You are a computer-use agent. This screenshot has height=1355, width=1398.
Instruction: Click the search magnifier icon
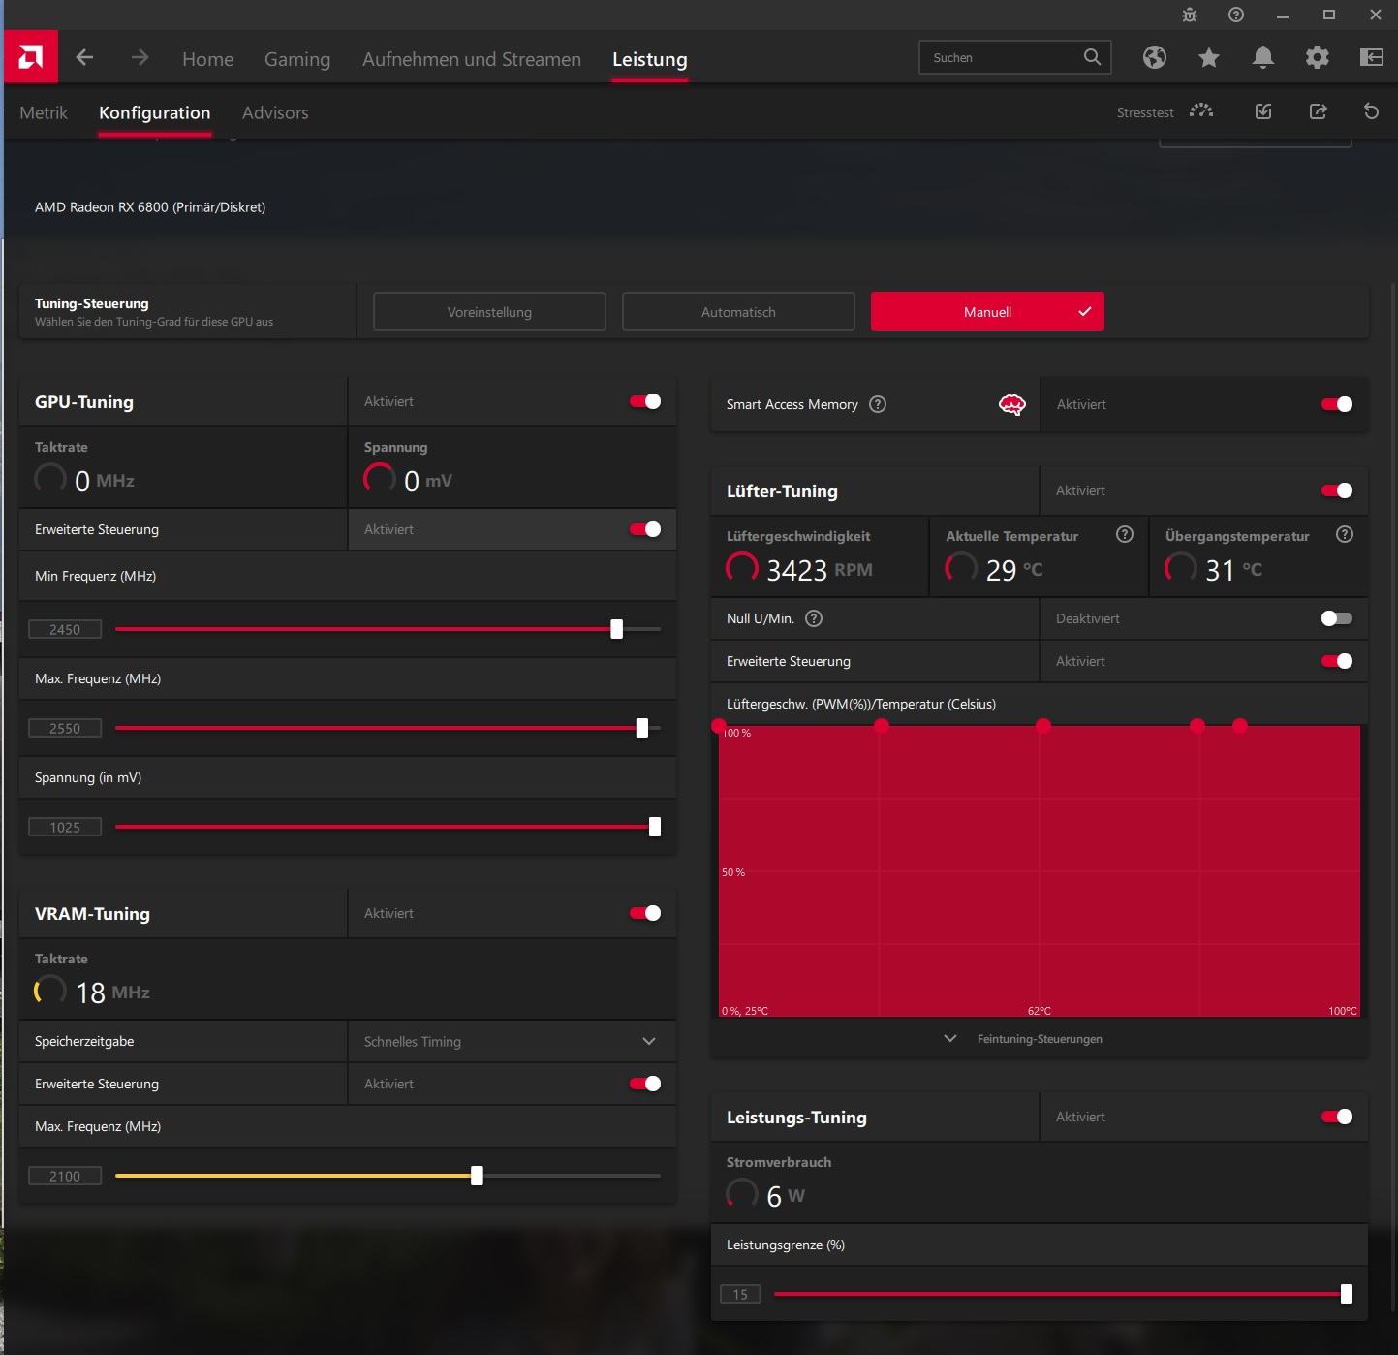[1092, 57]
